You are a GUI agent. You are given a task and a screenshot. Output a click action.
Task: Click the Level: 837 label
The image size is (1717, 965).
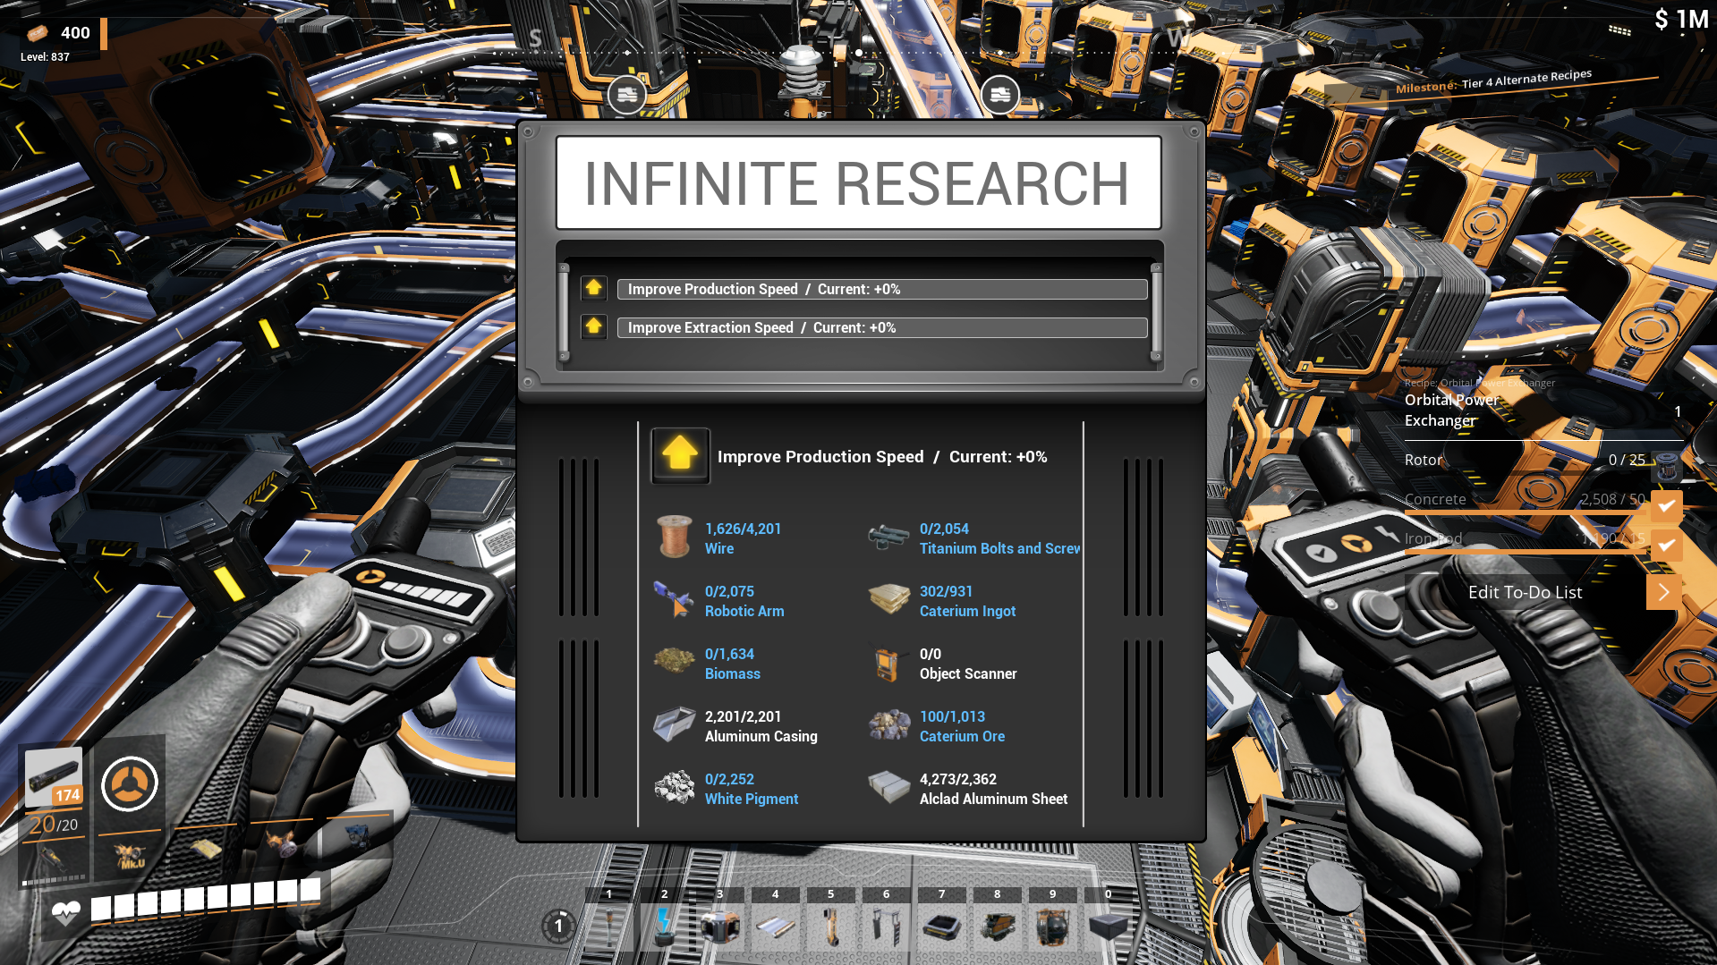click(45, 56)
